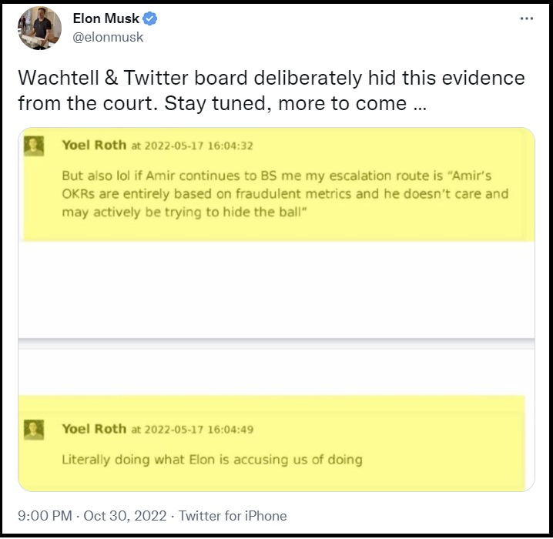Open the 9:00 PM tweet timestamp
This screenshot has height=539, width=553.
coord(45,516)
